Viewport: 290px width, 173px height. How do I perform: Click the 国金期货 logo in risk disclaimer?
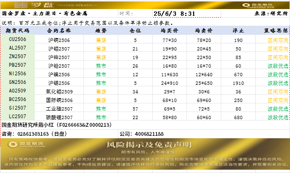26,144
